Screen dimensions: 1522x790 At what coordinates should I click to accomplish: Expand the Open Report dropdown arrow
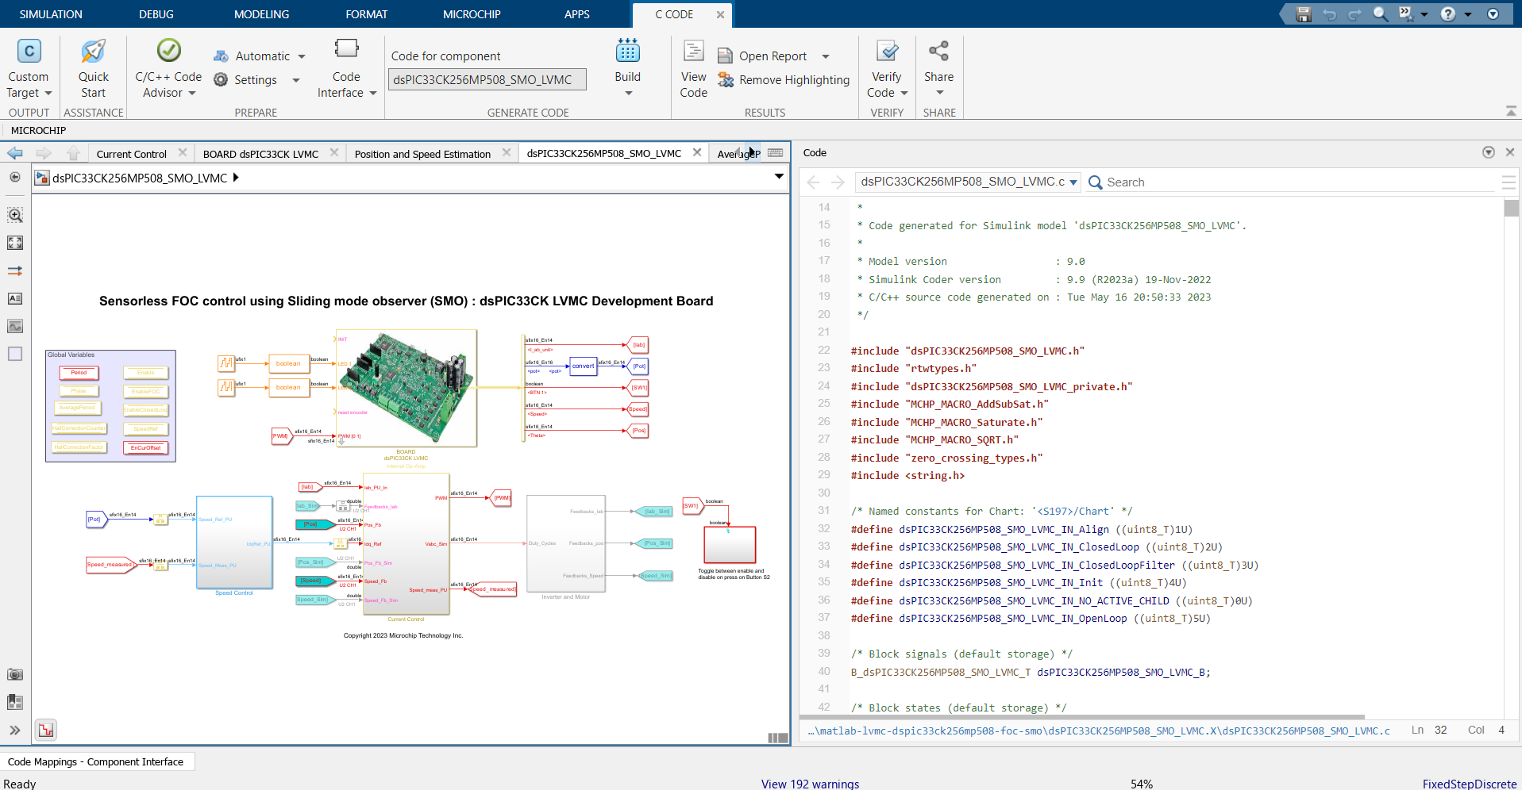pos(826,56)
